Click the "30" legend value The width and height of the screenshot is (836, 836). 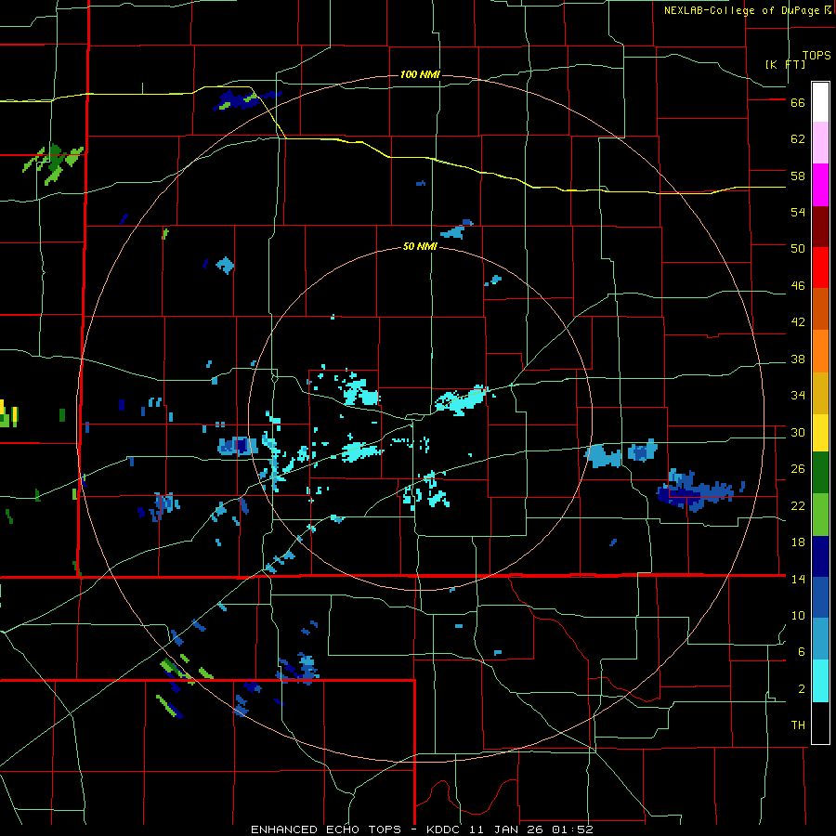point(798,432)
